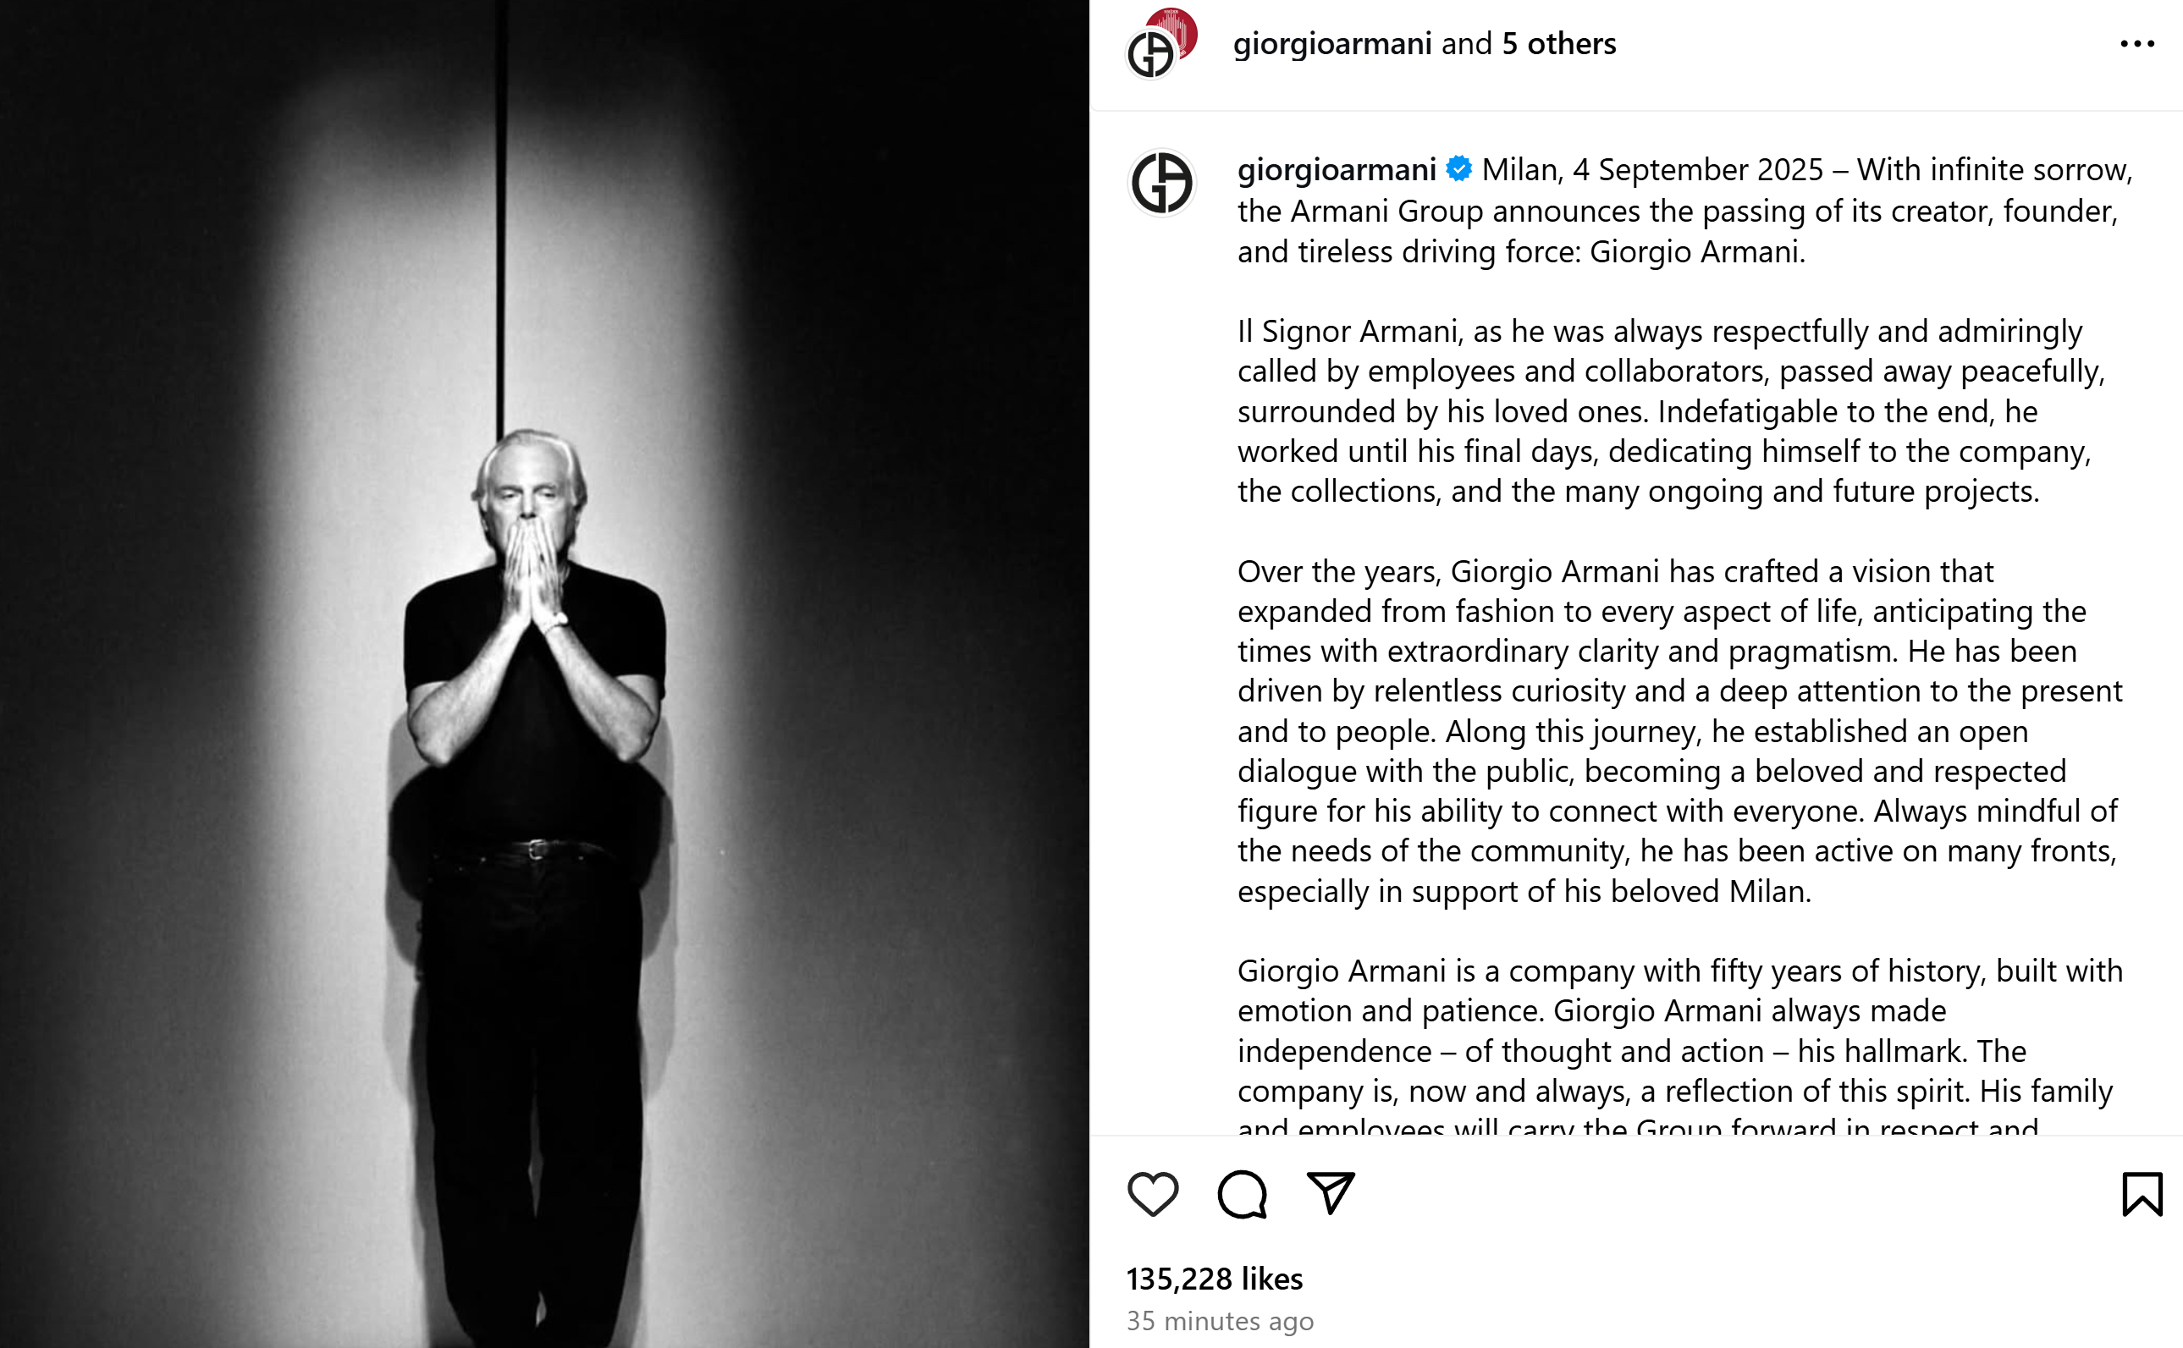This screenshot has height=1348, width=2183.
Task: Visit giorgioarmani profile from the post header
Action: (1332, 44)
